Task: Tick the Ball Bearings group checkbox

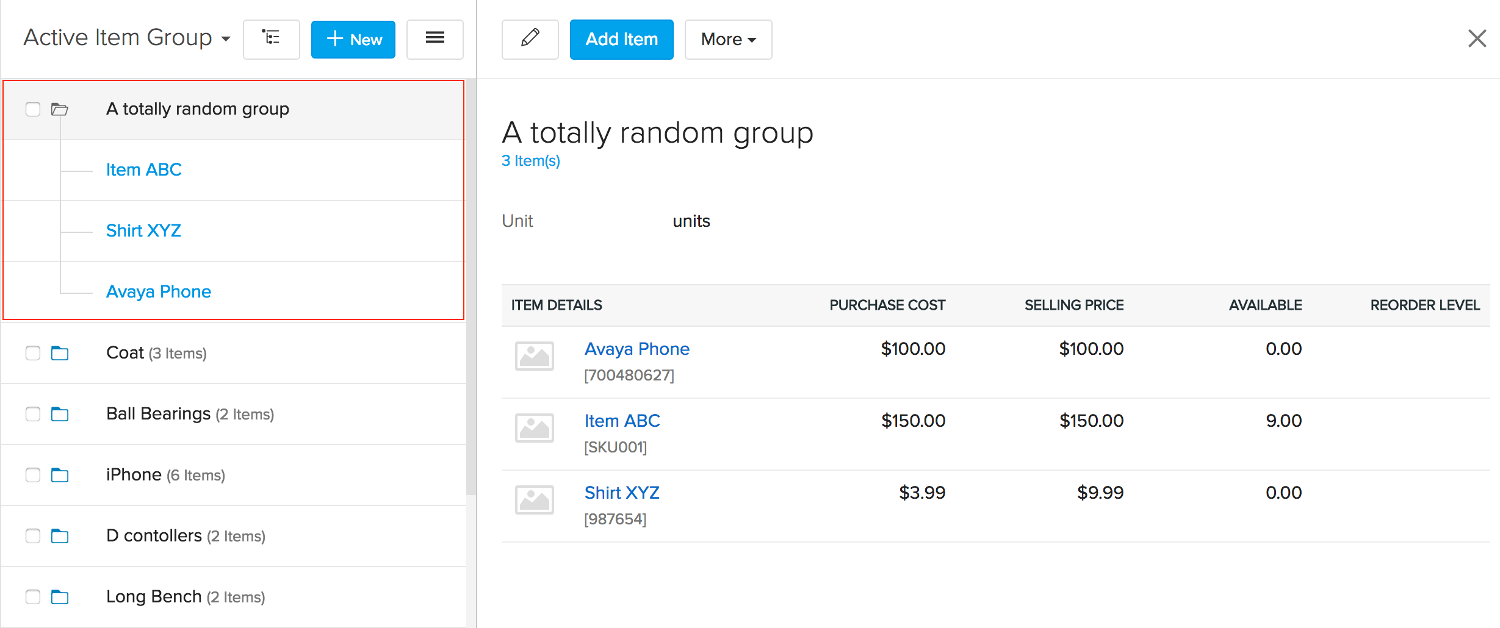Action: (x=33, y=415)
